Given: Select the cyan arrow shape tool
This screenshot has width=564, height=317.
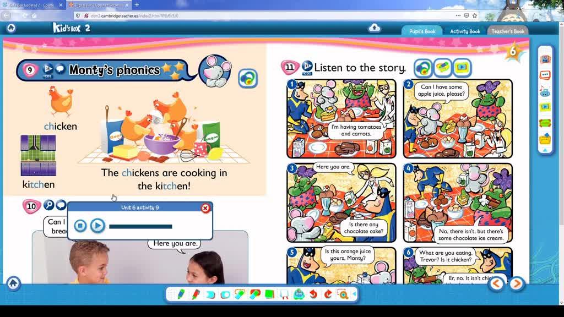Looking at the screenshot, I should (210, 295).
